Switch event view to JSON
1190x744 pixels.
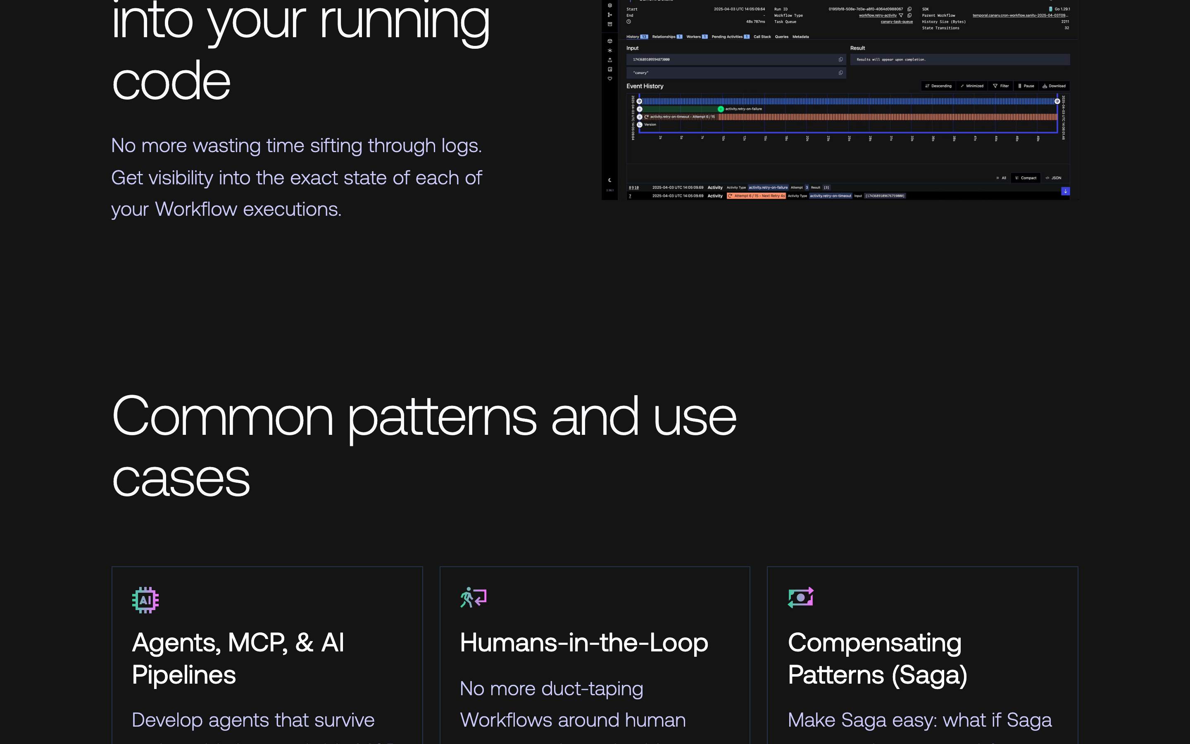click(1053, 178)
